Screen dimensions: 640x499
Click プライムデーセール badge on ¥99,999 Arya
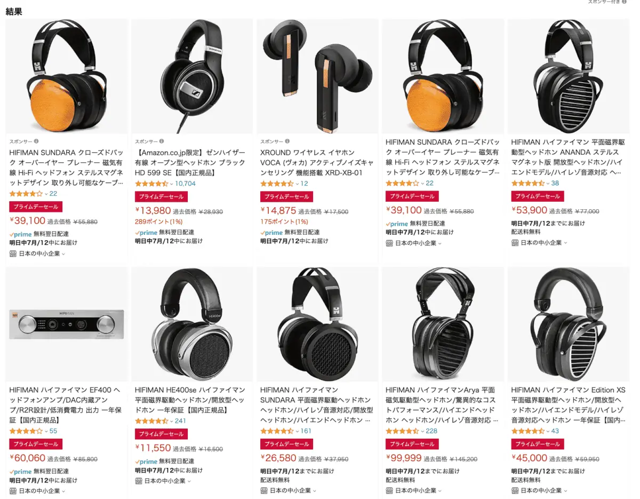(x=412, y=444)
